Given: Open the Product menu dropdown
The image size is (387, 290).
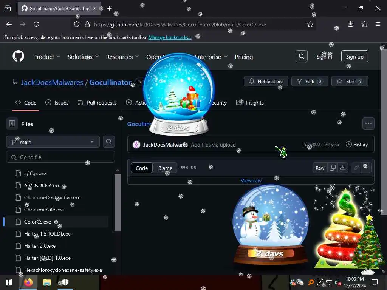Looking at the screenshot, I should pos(46,57).
